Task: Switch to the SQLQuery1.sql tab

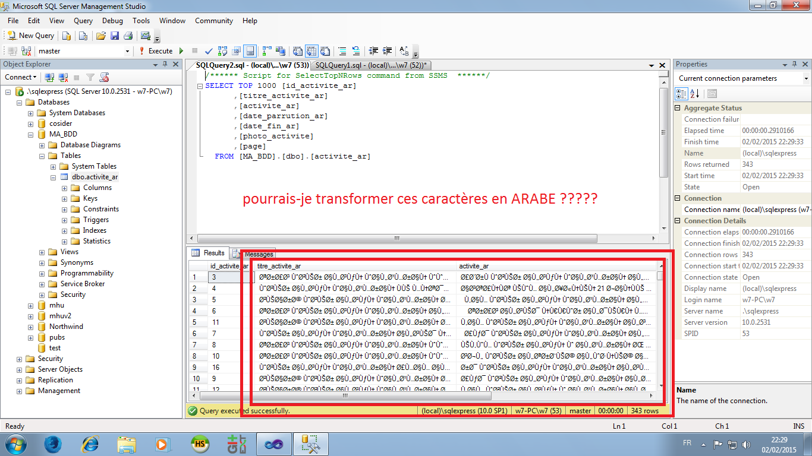Action: pyautogui.click(x=371, y=65)
